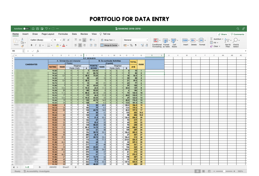The height and width of the screenshot is (176, 259).
Task: Toggle Middle Align
Action: tap(80, 40)
